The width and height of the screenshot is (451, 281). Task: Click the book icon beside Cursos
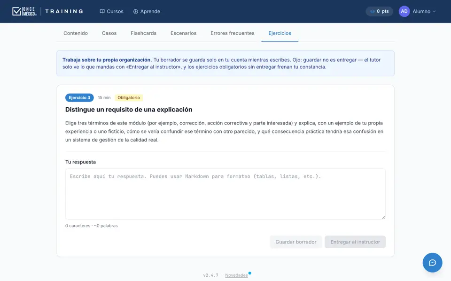[102, 11]
